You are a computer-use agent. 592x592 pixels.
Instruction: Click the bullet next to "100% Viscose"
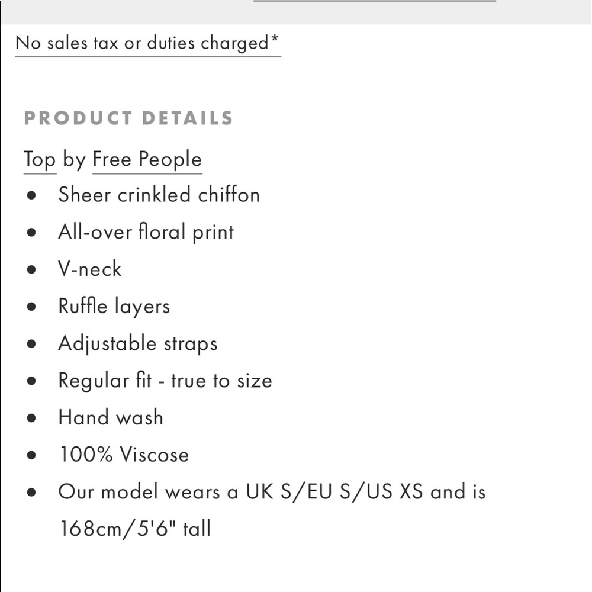[32, 455]
